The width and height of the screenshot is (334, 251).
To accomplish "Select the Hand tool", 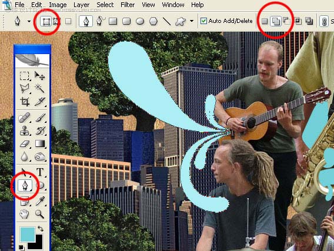I will [25, 214].
